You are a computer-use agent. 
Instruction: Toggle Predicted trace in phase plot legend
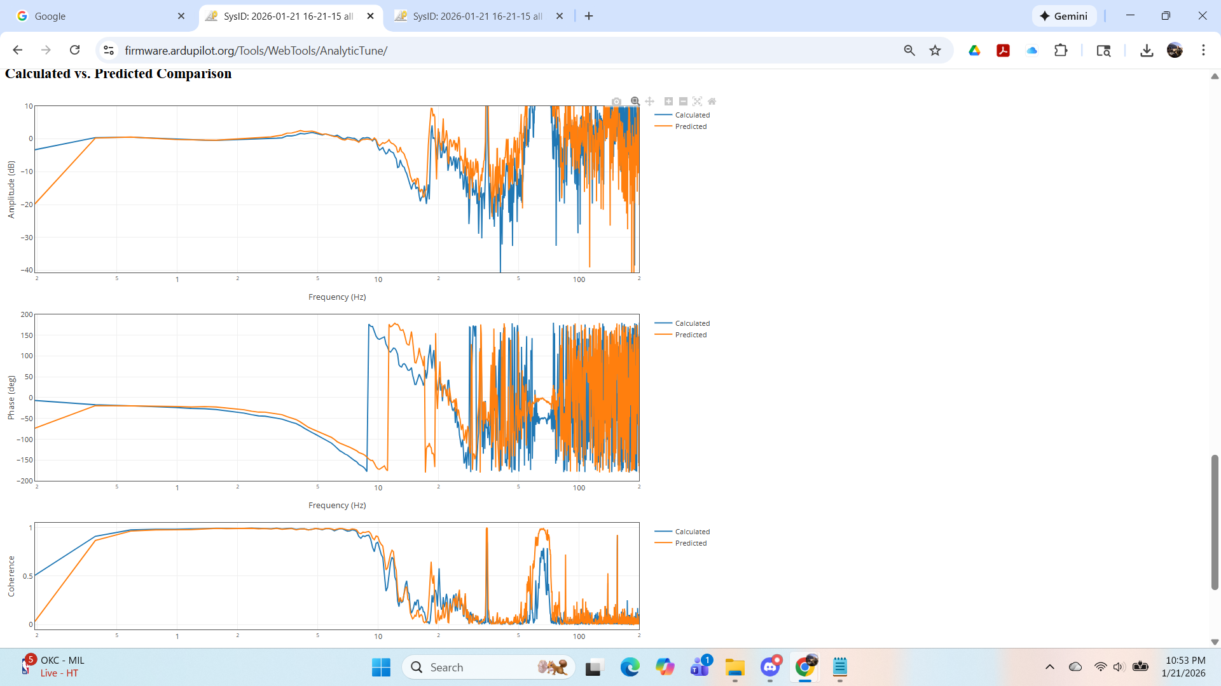pos(691,335)
